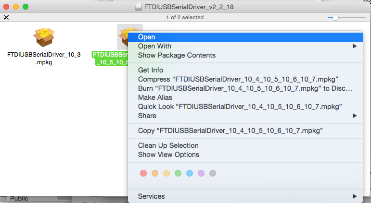The width and height of the screenshot is (371, 203).
Task: Click the Open With submenu arrow
Action: [355, 46]
